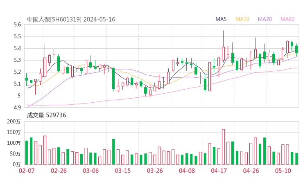Click the last green volume bar on the right

(x=296, y=159)
